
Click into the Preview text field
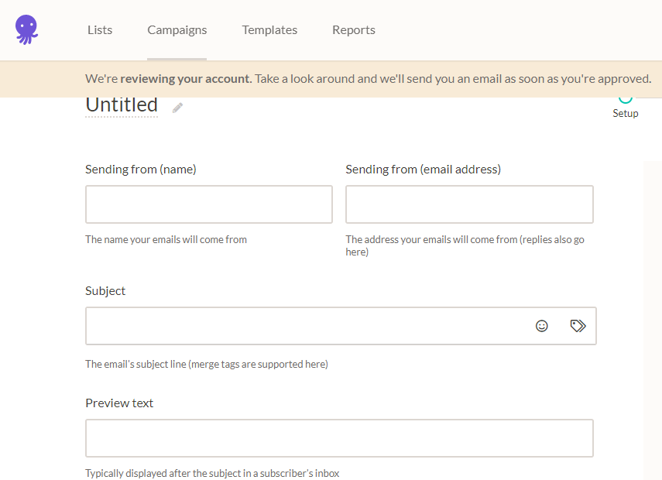tap(339, 438)
